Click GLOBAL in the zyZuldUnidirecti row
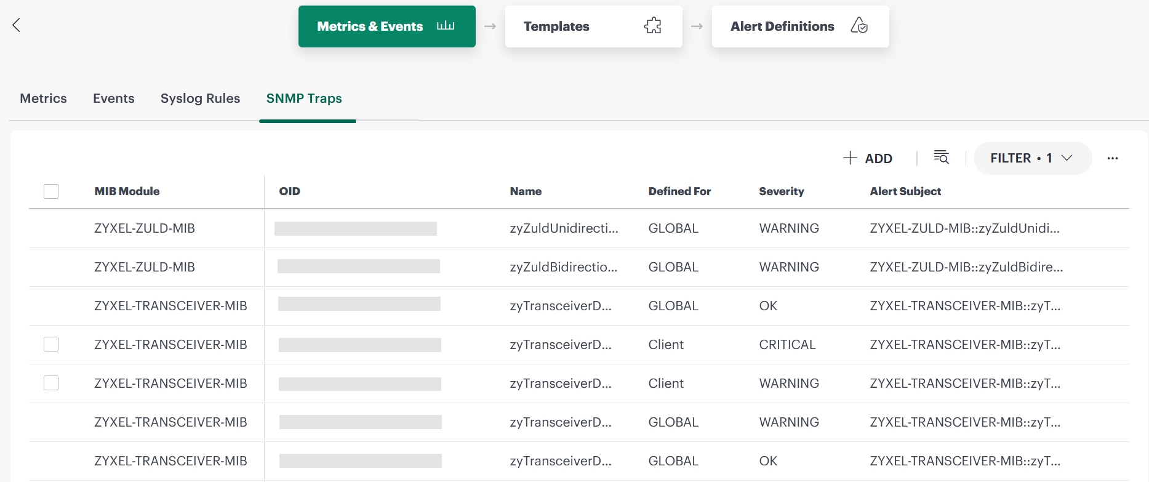Image resolution: width=1149 pixels, height=482 pixels. (673, 228)
